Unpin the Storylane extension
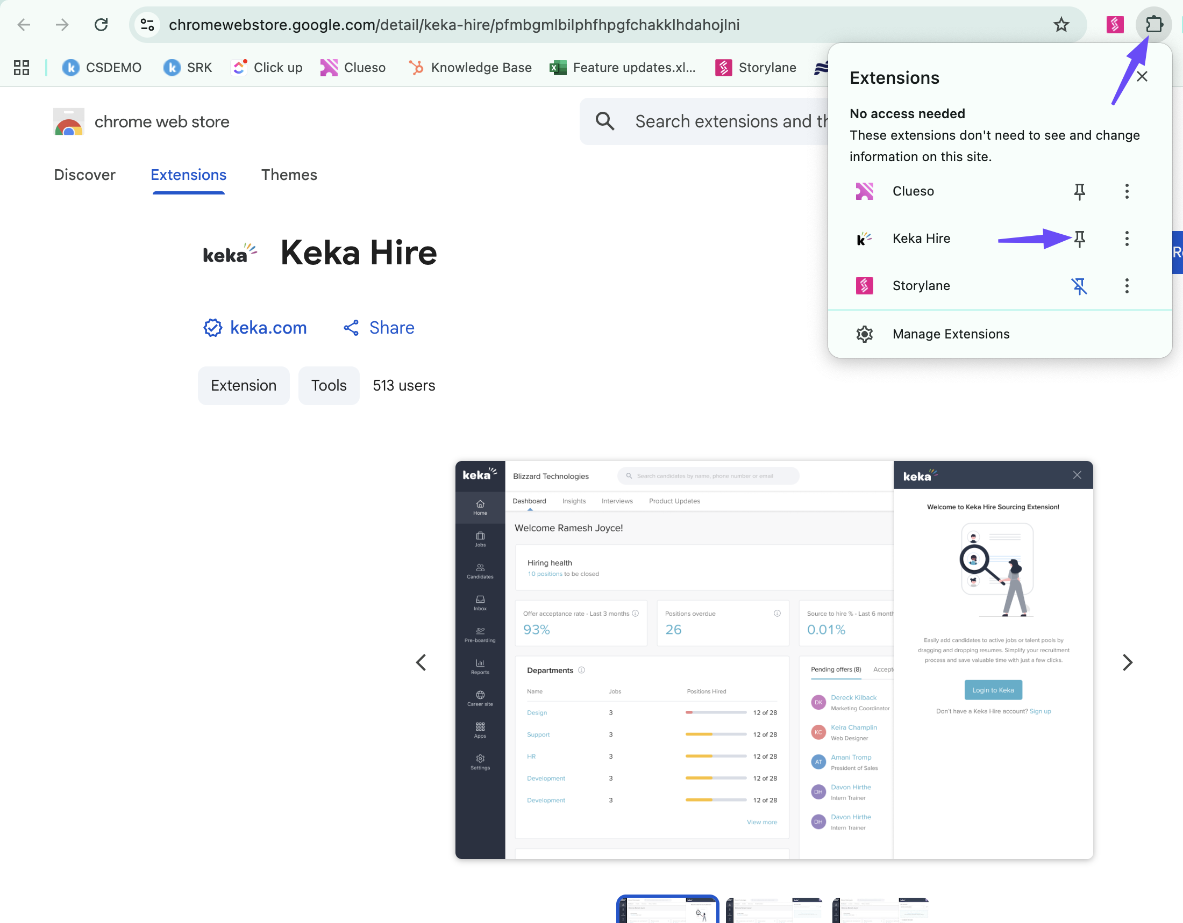This screenshot has width=1183, height=923. (x=1079, y=286)
